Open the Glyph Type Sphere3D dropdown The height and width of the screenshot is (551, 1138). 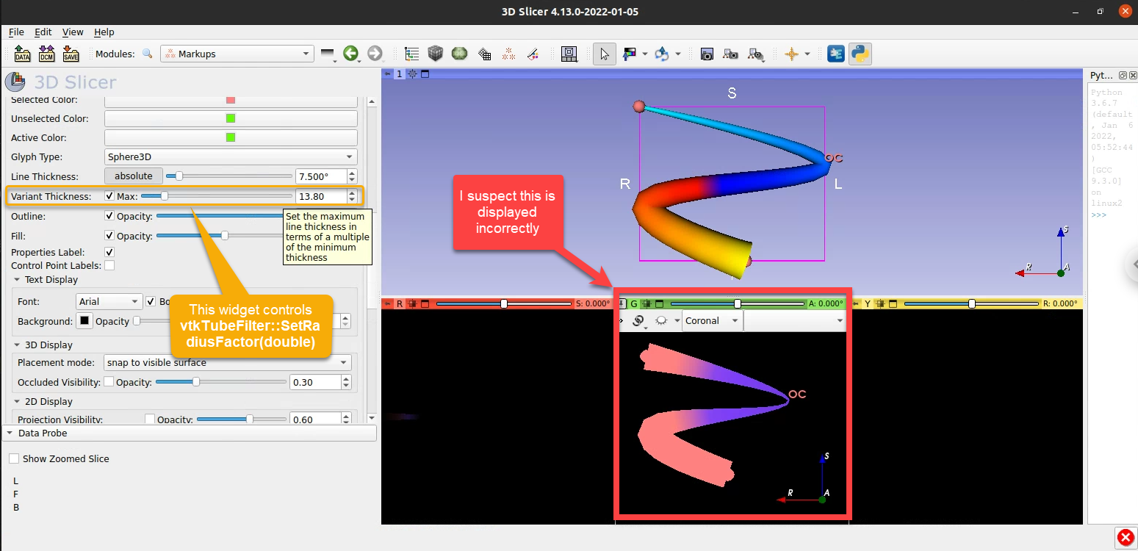tap(231, 156)
